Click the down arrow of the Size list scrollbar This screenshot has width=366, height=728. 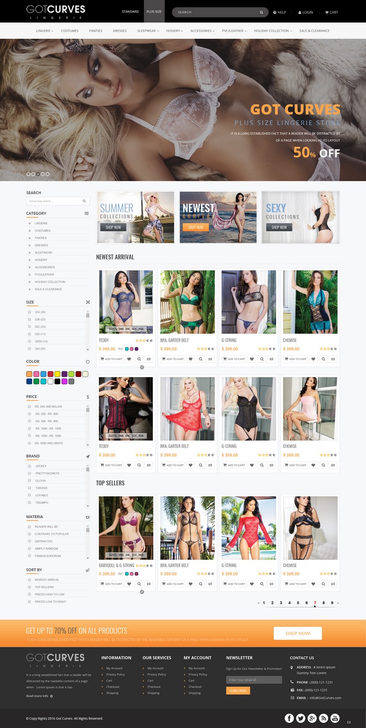pyautogui.click(x=88, y=349)
